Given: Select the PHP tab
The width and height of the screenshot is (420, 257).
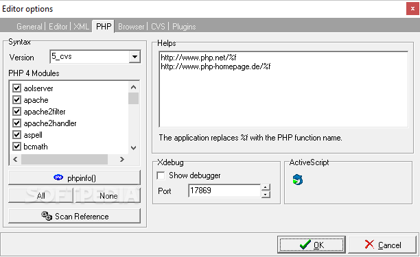Looking at the screenshot, I should click(104, 27).
